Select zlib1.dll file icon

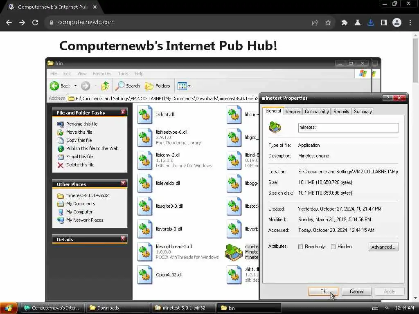[234, 275]
